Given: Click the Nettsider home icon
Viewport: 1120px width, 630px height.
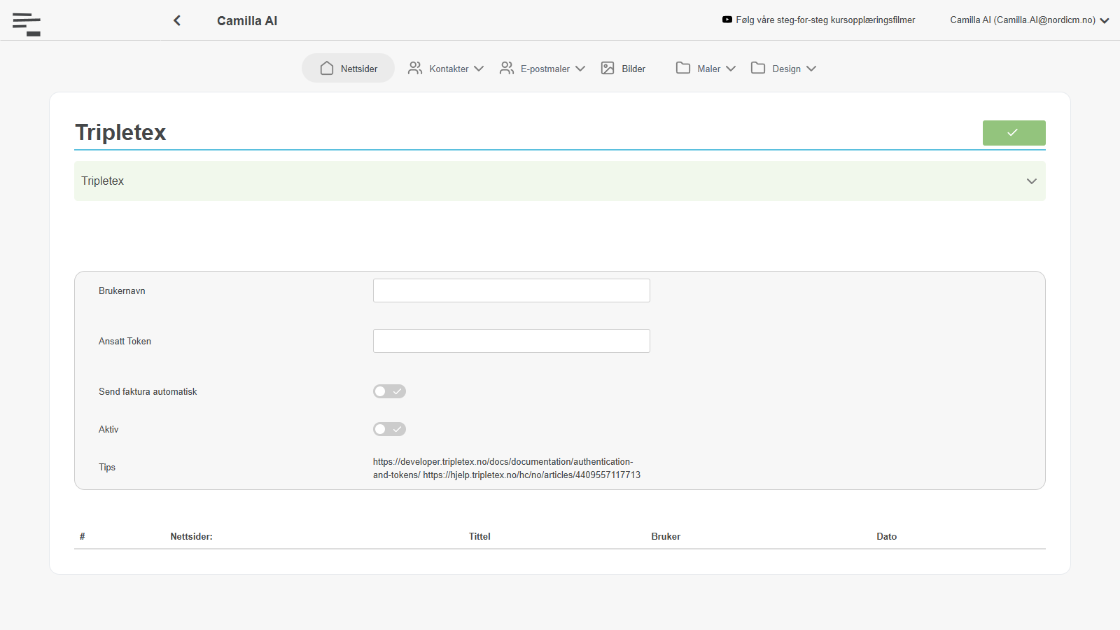Looking at the screenshot, I should pyautogui.click(x=327, y=68).
